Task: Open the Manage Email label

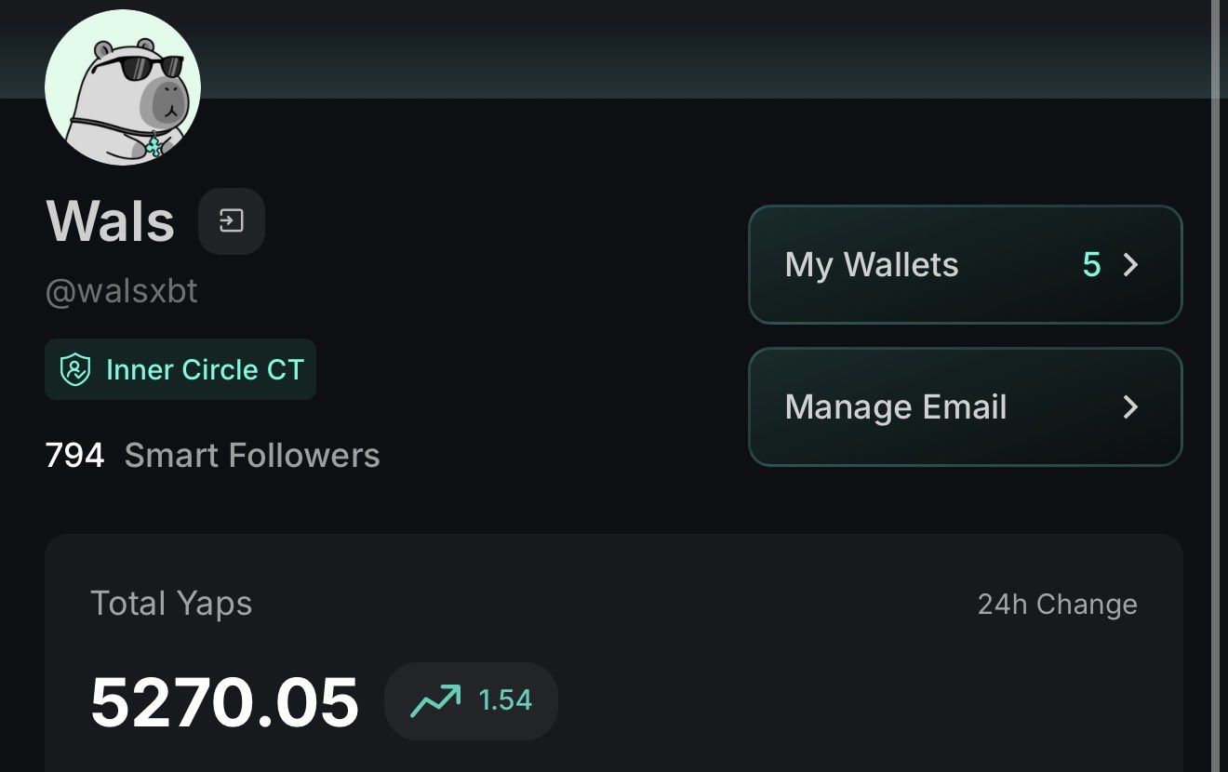Action: coord(895,407)
